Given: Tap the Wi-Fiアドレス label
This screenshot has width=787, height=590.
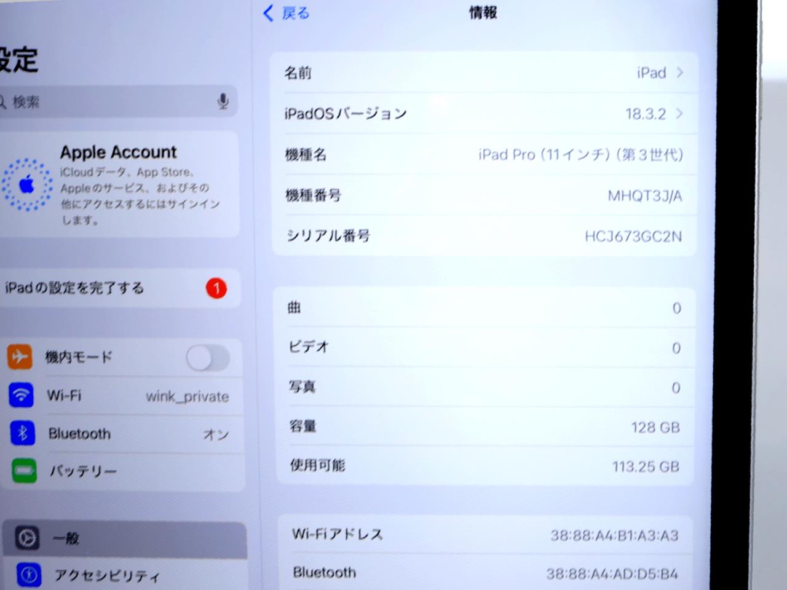Looking at the screenshot, I should click(338, 533).
